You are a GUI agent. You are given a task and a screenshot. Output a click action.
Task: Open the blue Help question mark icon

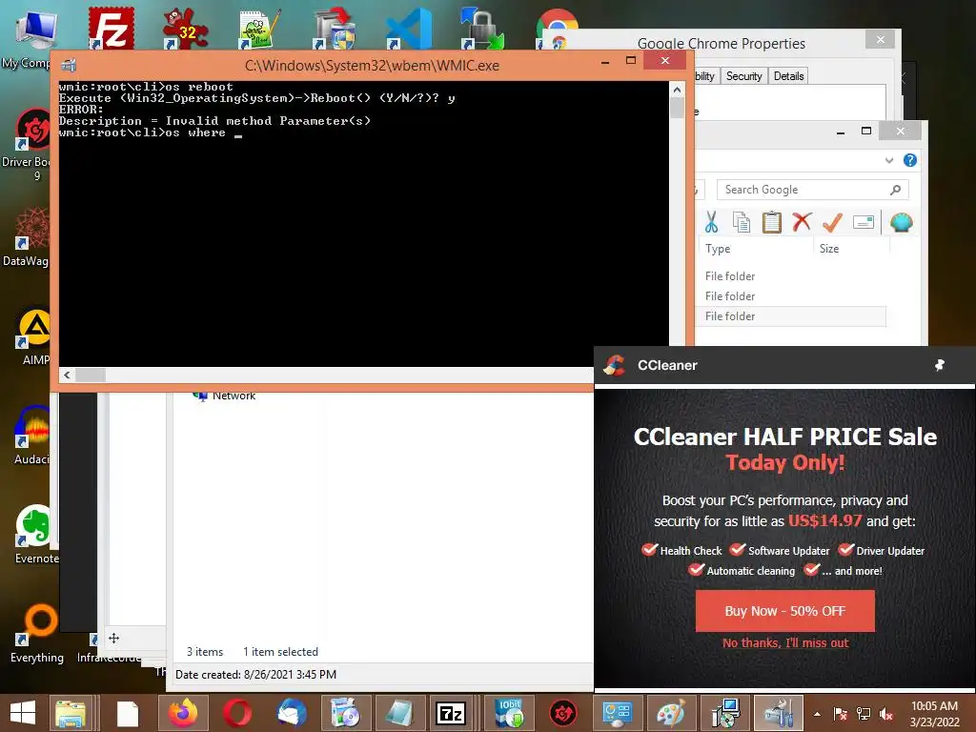(x=910, y=160)
